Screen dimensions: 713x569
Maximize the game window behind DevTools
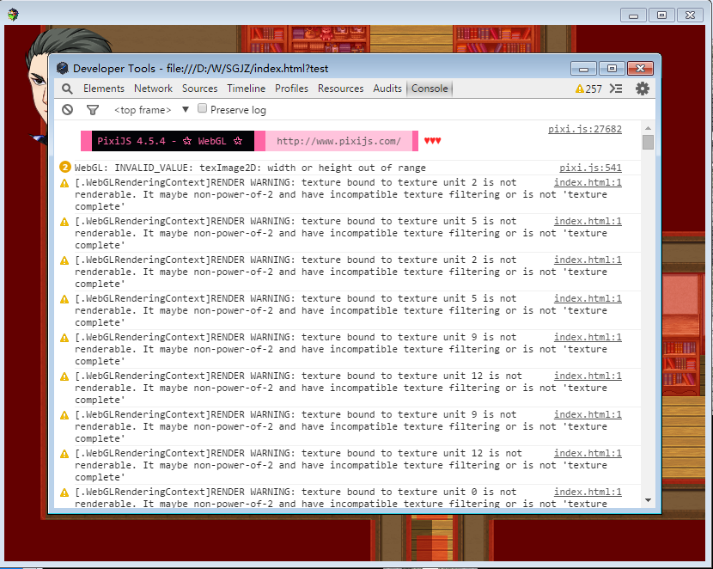661,15
